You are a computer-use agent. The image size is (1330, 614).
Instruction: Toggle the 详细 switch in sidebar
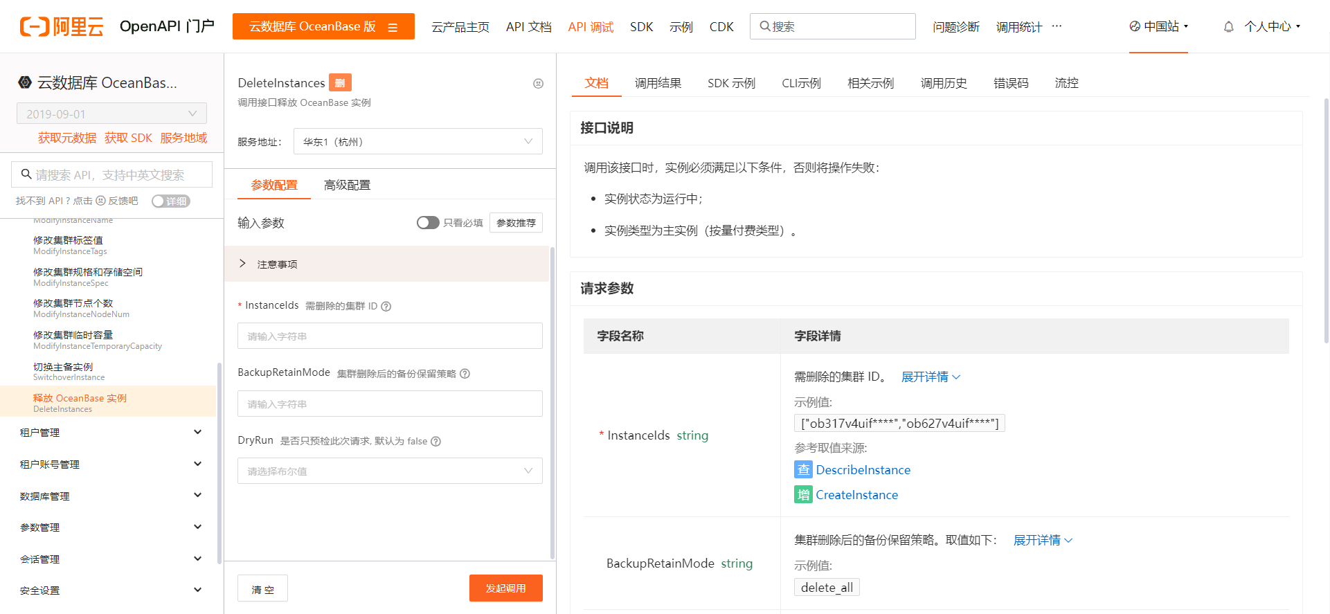[x=171, y=201]
